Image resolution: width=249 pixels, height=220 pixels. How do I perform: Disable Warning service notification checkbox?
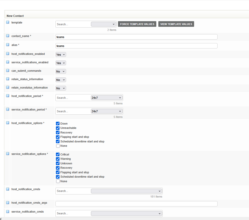[58, 159]
